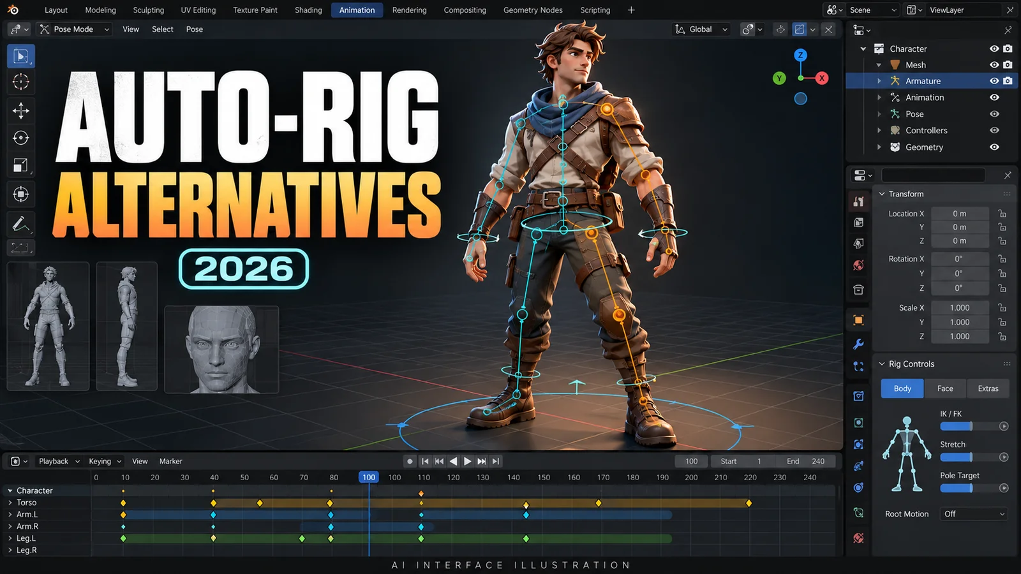This screenshot has width=1021, height=574.
Task: Play the animation forward
Action: click(468, 461)
